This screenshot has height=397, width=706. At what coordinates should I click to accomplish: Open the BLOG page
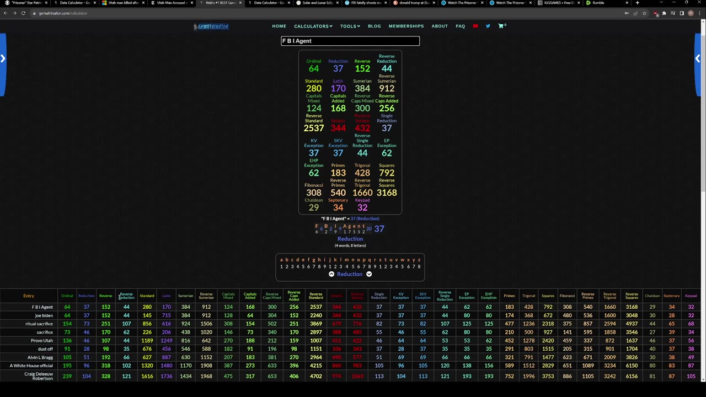click(375, 26)
